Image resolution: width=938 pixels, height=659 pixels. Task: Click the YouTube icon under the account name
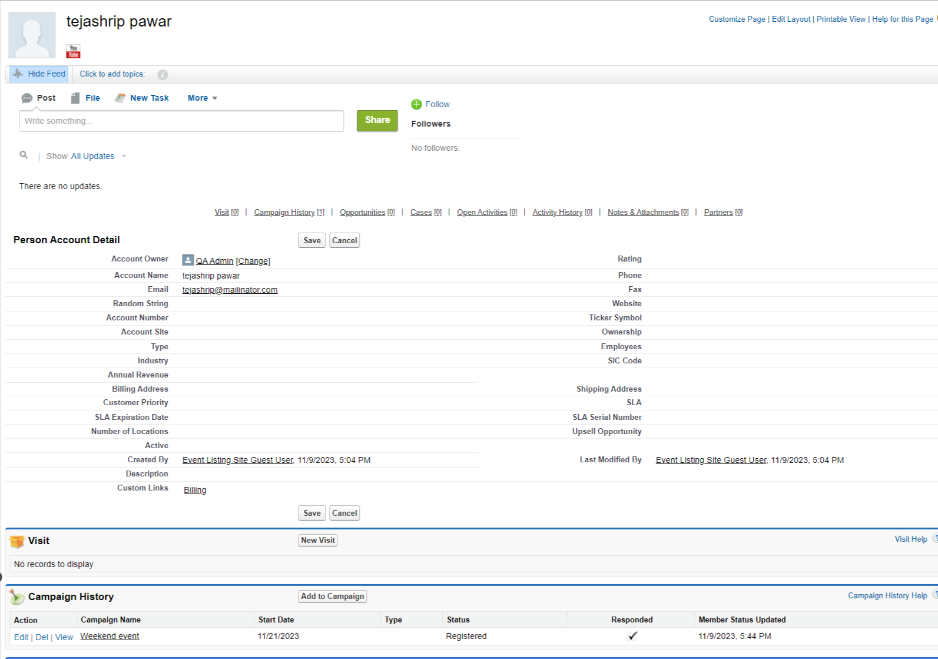[x=73, y=51]
